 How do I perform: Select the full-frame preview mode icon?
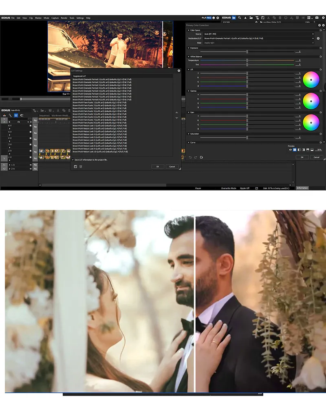(x=295, y=150)
